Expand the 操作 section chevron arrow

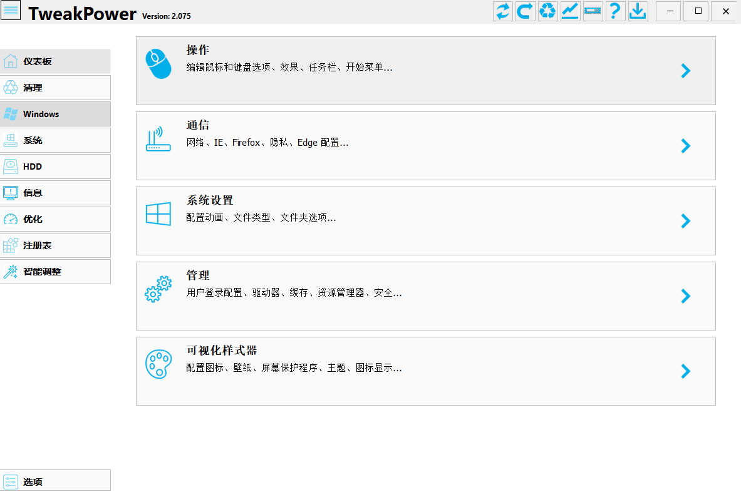(685, 71)
